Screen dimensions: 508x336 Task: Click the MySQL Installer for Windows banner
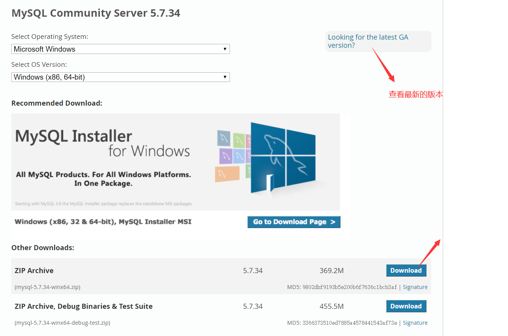[x=176, y=162]
